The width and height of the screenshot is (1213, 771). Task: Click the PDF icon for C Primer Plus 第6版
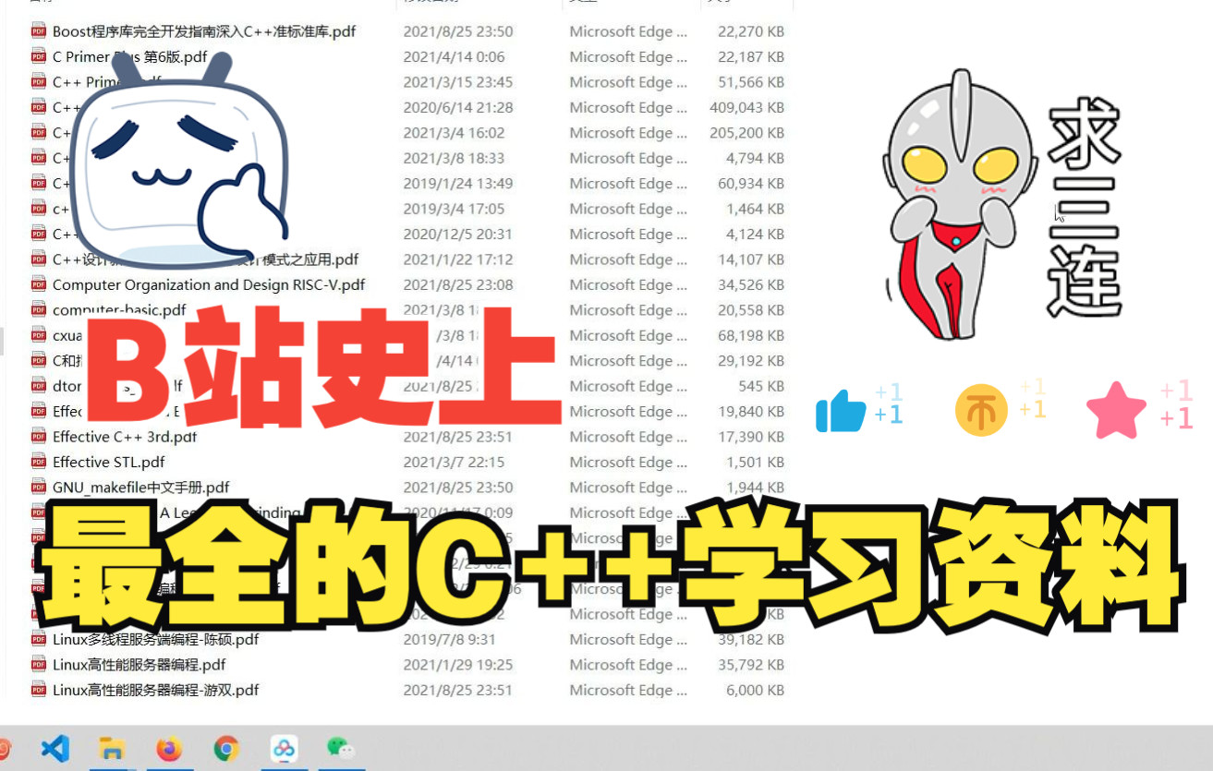pos(38,56)
